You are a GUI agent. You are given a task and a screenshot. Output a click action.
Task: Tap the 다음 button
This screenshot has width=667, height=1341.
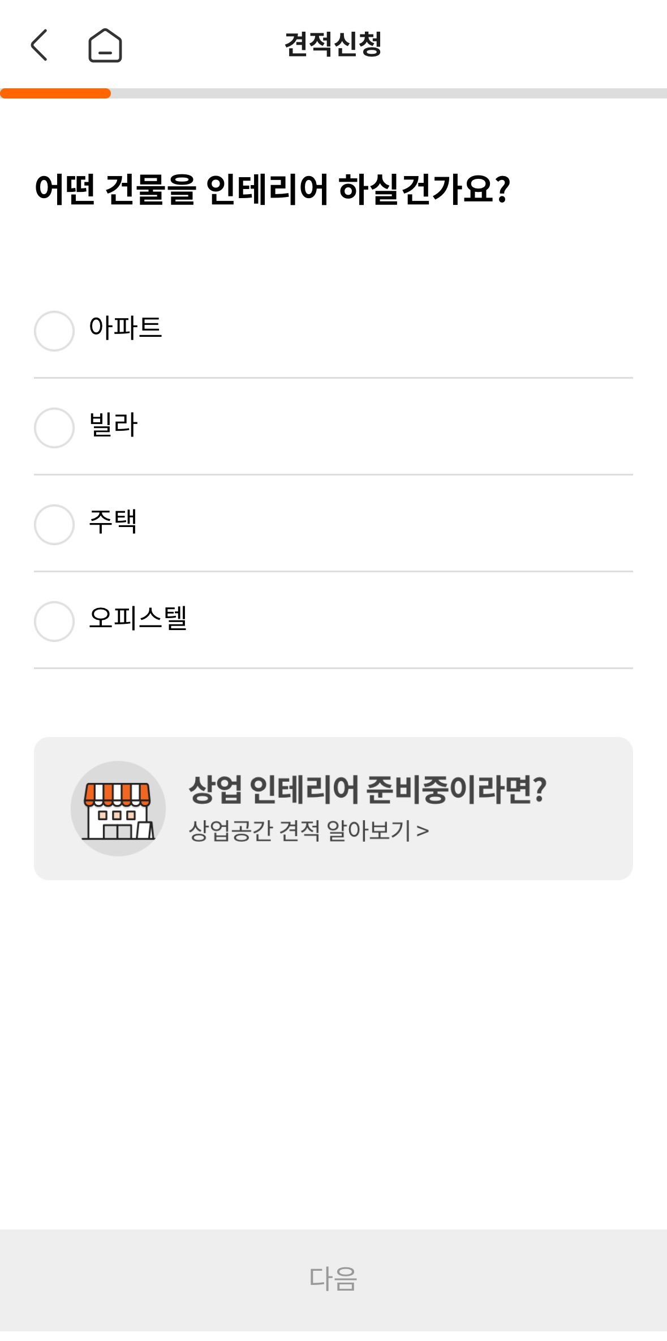coord(333,1279)
